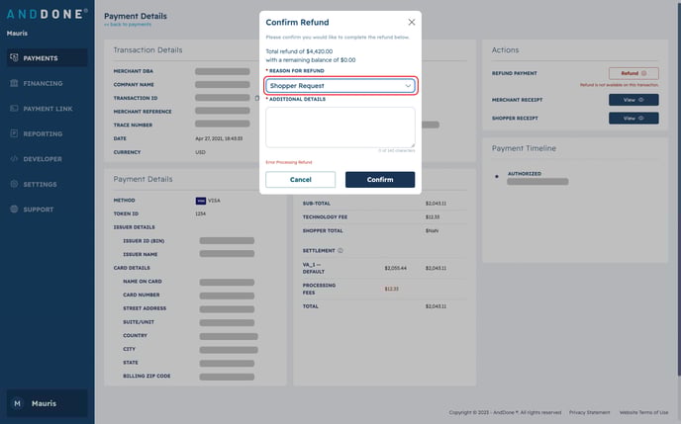Click the Developer code icon
681x424 pixels.
pos(15,159)
